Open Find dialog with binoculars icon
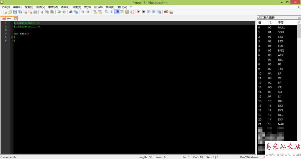The image size is (301, 159). (71, 12)
